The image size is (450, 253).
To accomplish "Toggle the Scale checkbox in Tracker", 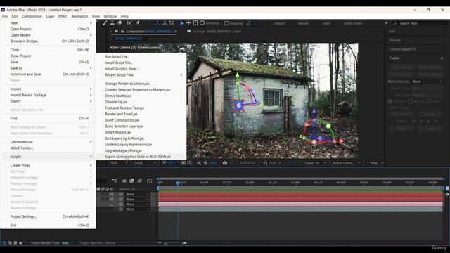I will tap(430, 101).
